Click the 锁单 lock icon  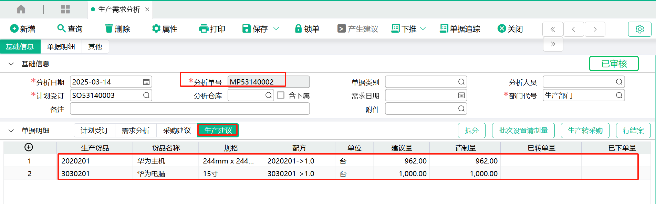coord(298,29)
